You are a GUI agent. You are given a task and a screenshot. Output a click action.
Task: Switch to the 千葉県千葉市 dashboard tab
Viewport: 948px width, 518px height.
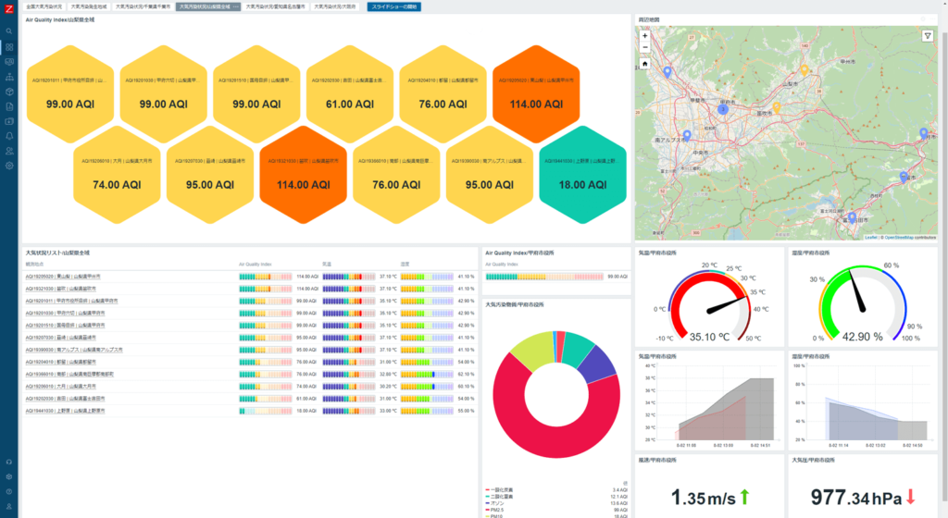click(x=143, y=6)
